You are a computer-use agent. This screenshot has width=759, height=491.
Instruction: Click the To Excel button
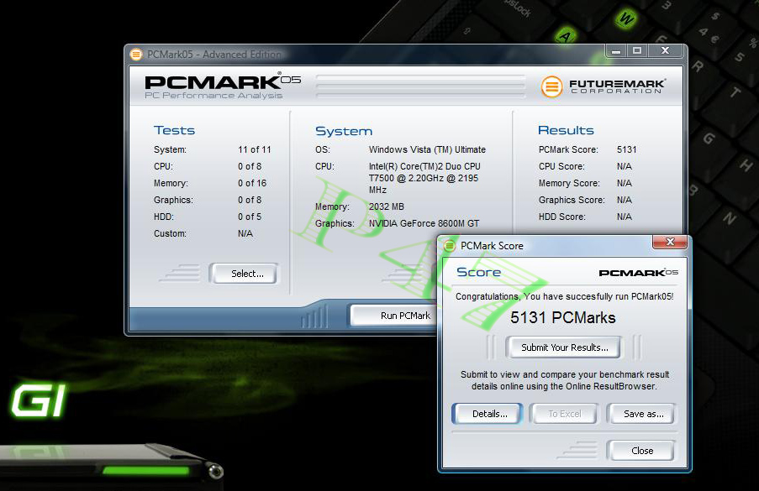point(564,414)
